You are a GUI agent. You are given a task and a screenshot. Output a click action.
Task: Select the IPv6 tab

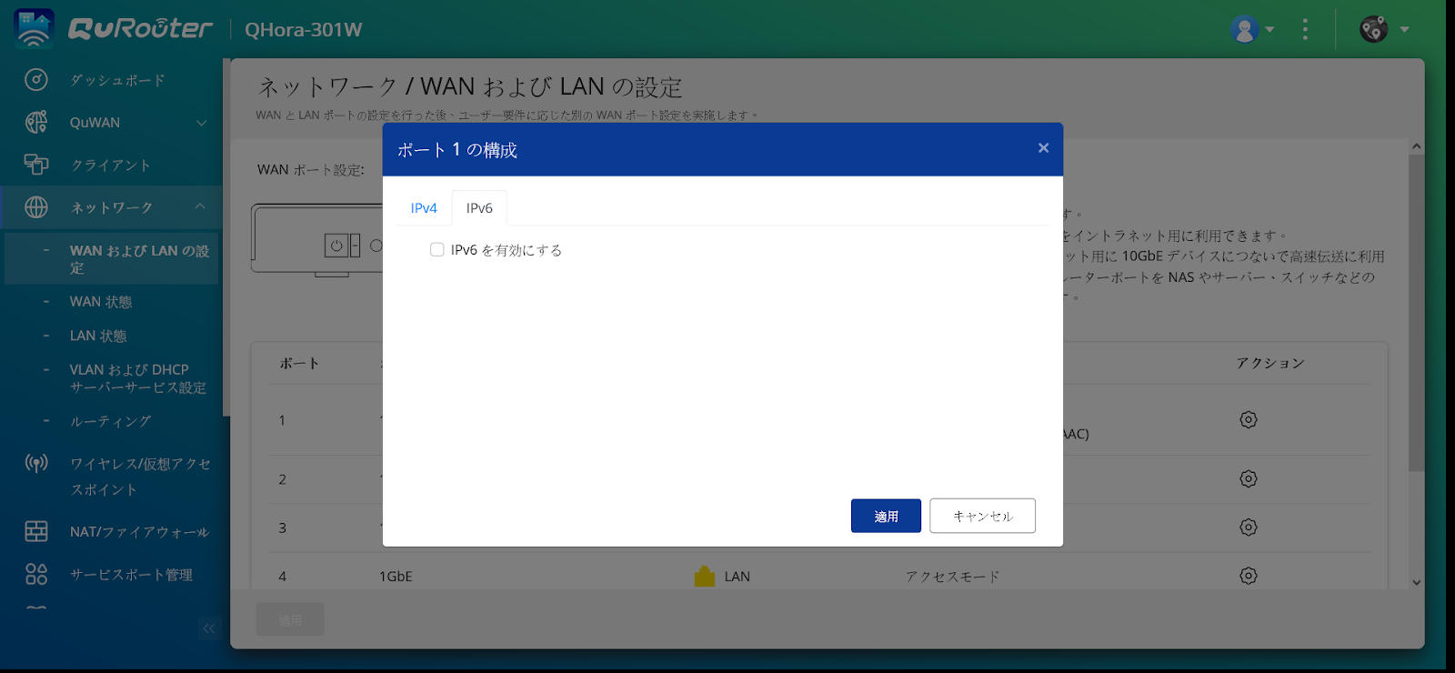(x=479, y=208)
